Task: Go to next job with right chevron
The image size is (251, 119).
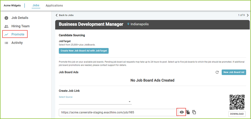Action: click(248, 15)
